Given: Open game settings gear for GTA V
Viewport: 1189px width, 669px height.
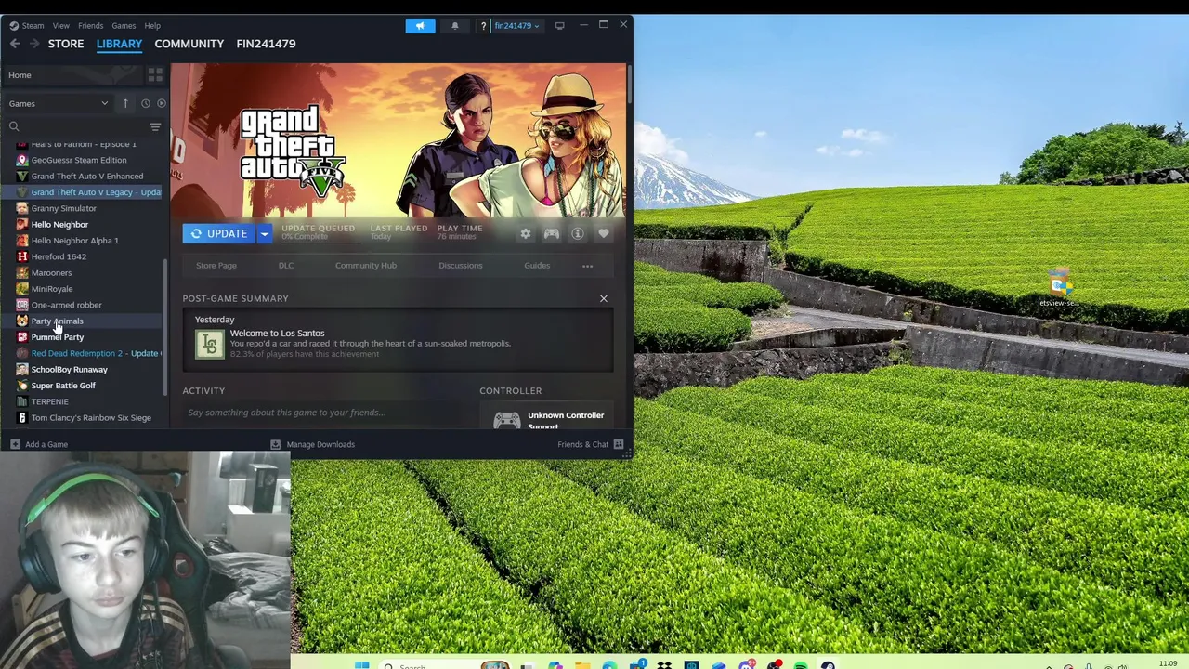Looking at the screenshot, I should tap(526, 234).
